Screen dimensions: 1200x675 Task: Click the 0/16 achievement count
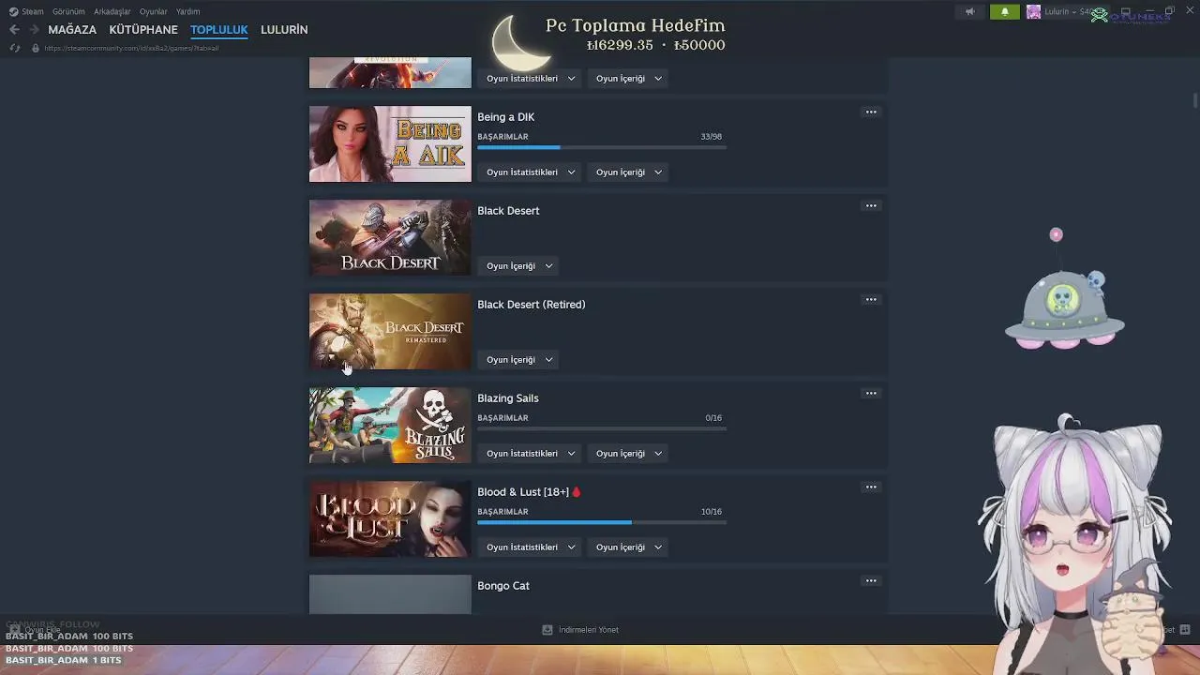click(x=713, y=418)
